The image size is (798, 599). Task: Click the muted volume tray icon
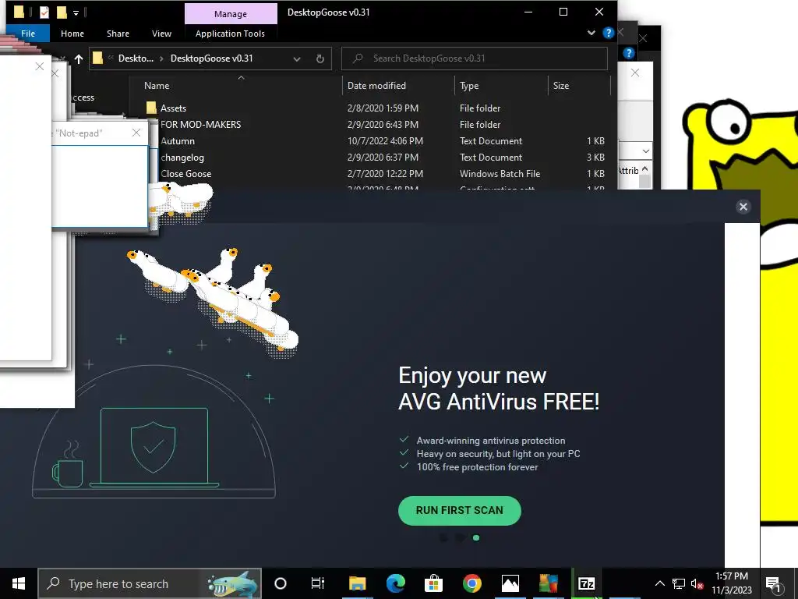pyautogui.click(x=697, y=583)
